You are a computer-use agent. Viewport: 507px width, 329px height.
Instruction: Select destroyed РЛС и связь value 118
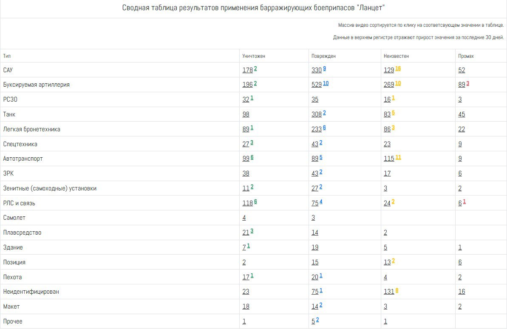click(x=247, y=203)
